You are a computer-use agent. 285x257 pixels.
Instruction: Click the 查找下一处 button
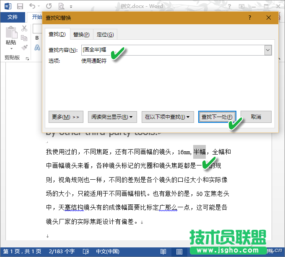tap(217, 117)
